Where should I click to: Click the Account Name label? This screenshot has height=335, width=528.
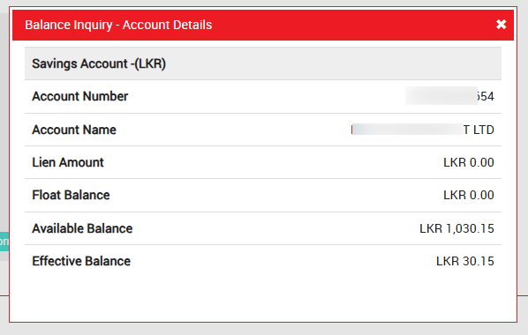click(x=74, y=130)
